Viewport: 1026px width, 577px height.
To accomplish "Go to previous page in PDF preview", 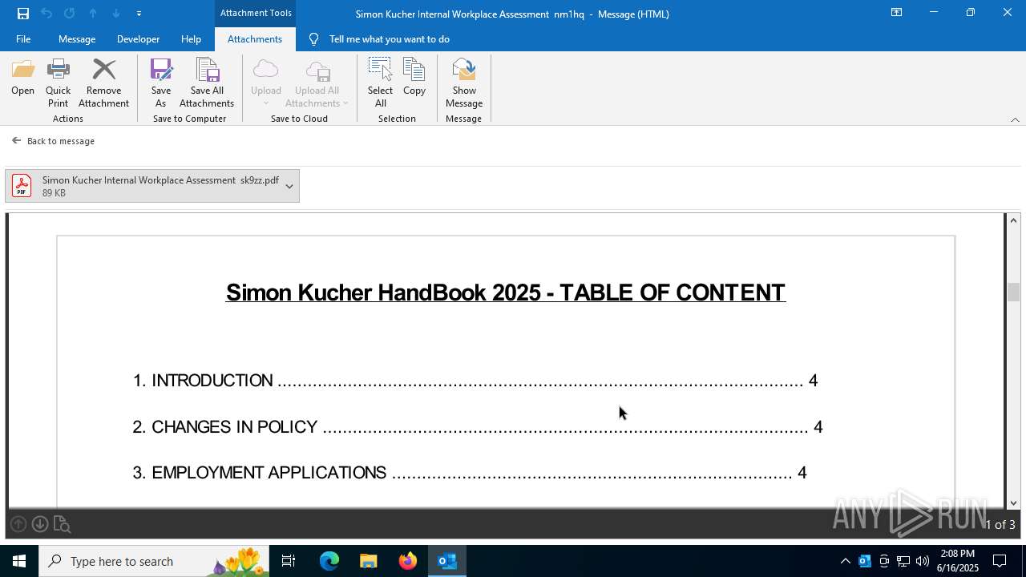I will click(x=18, y=524).
